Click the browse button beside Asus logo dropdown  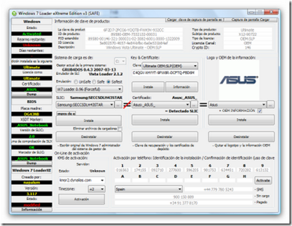click(270, 105)
